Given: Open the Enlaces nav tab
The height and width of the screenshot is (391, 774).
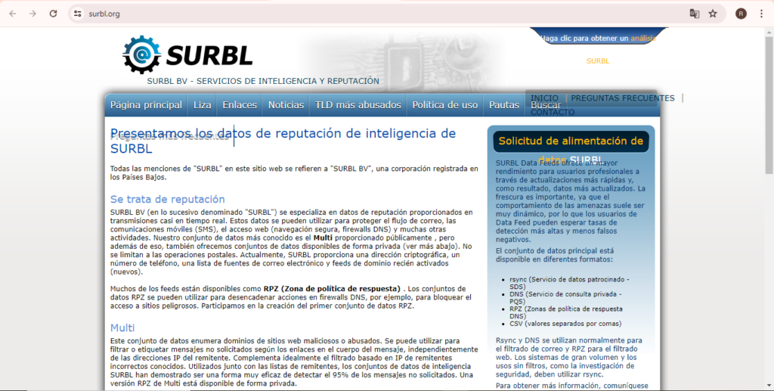Looking at the screenshot, I should 240,105.
